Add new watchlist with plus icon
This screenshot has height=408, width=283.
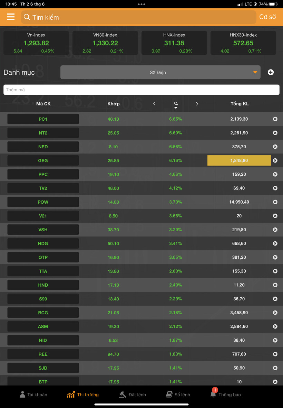271,72
